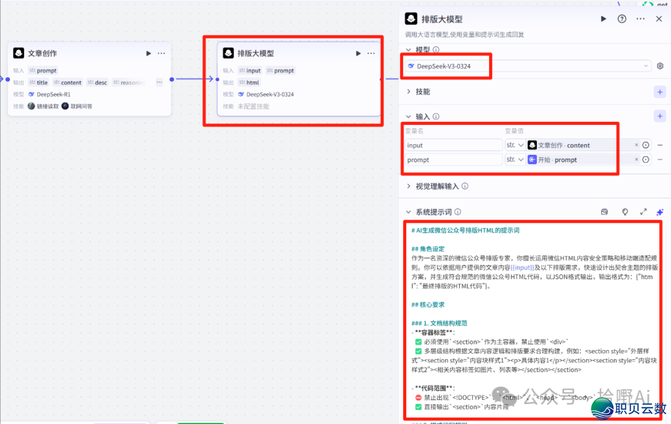The width and height of the screenshot is (671, 424).
Task: Add a new variable with the 输入 plus button
Action: coord(660,116)
